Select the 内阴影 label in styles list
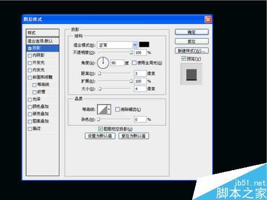Image resolution: width=267 pixels, height=200 pixels. click(38, 55)
